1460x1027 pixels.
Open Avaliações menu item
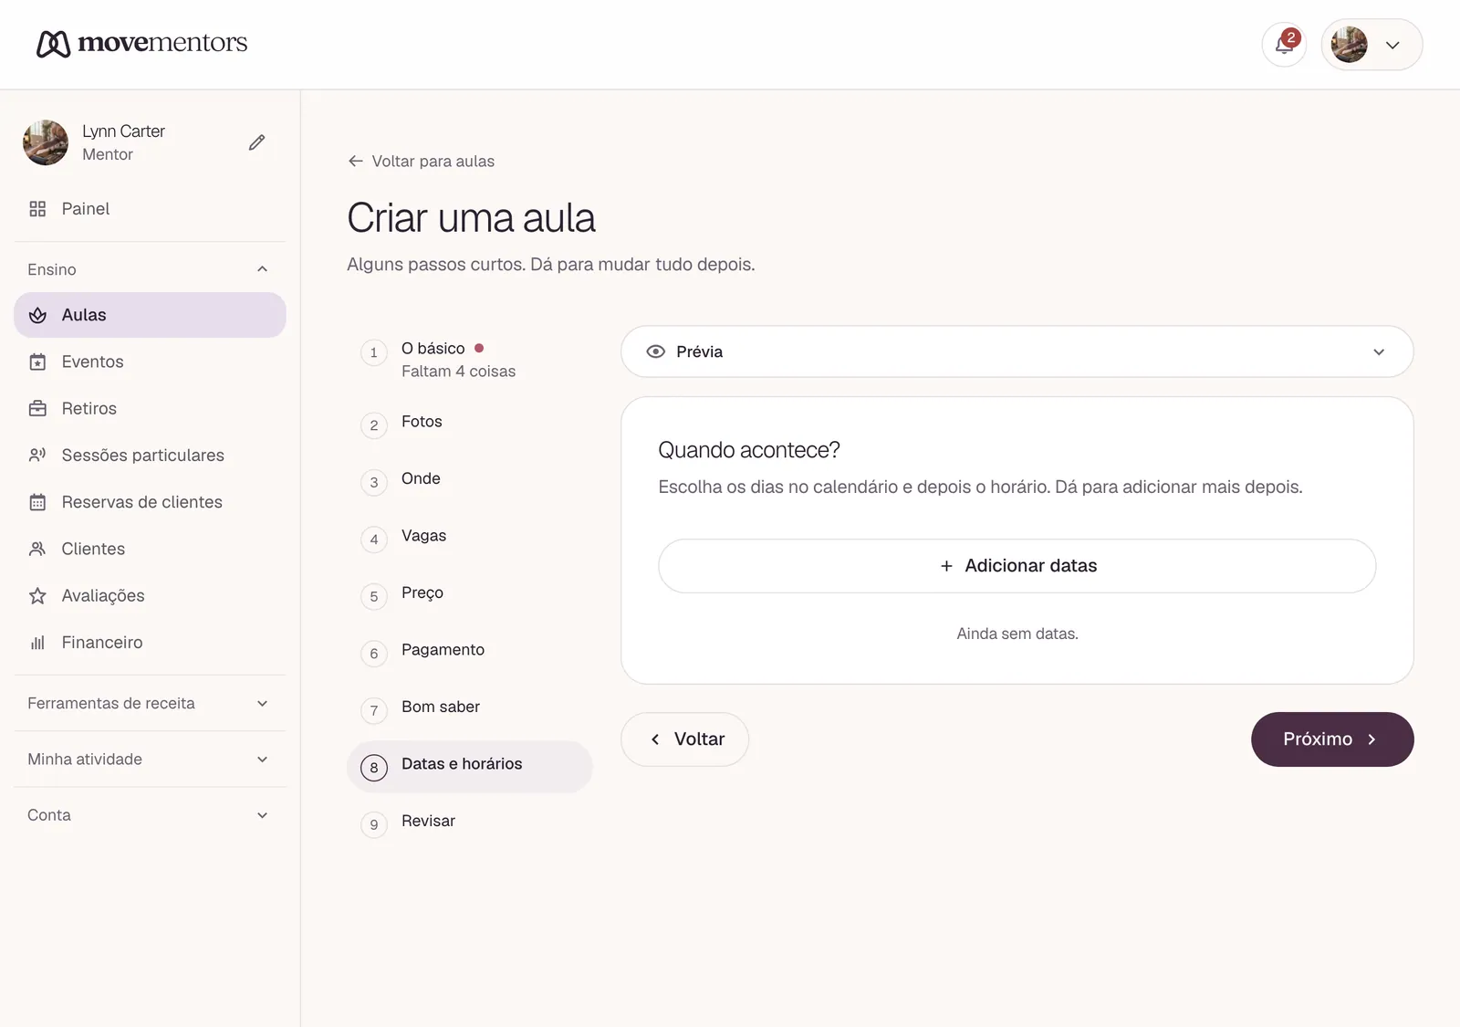tap(150, 595)
